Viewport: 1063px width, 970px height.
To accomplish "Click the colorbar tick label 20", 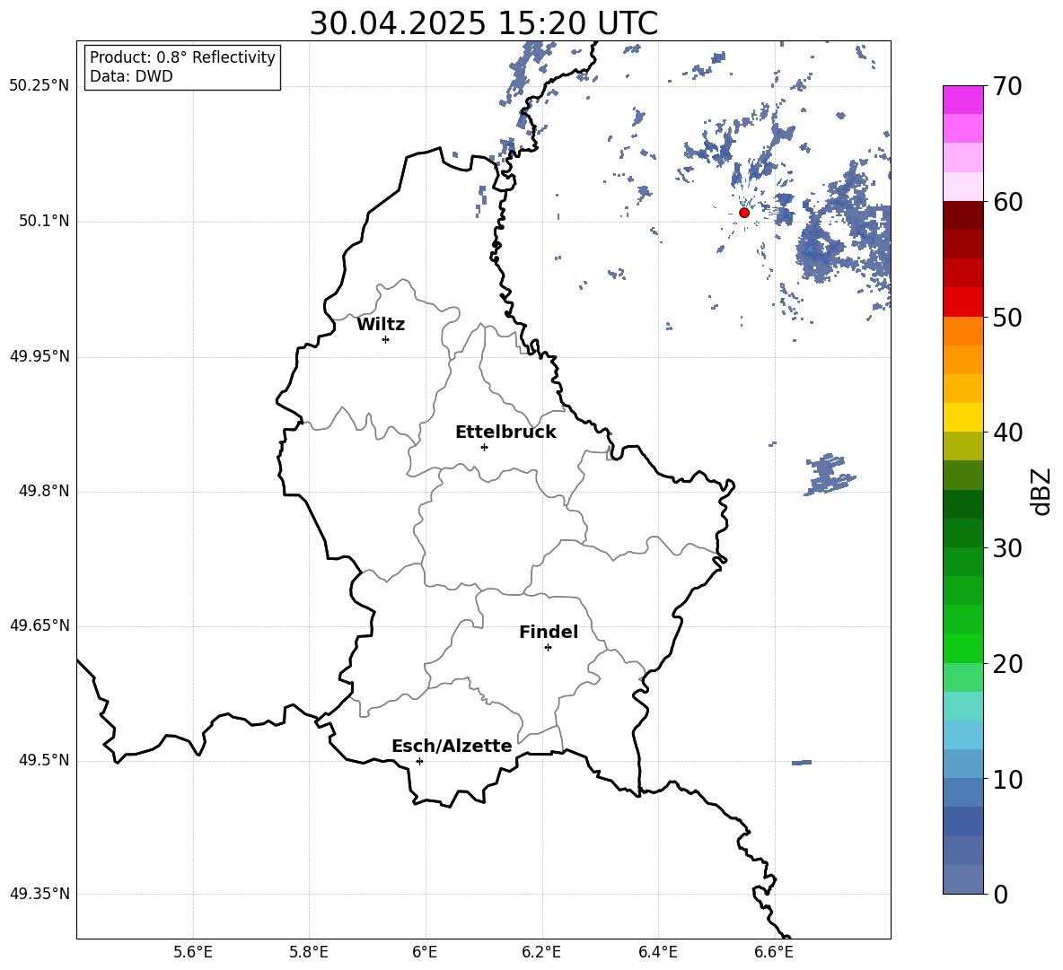I will click(x=1007, y=664).
